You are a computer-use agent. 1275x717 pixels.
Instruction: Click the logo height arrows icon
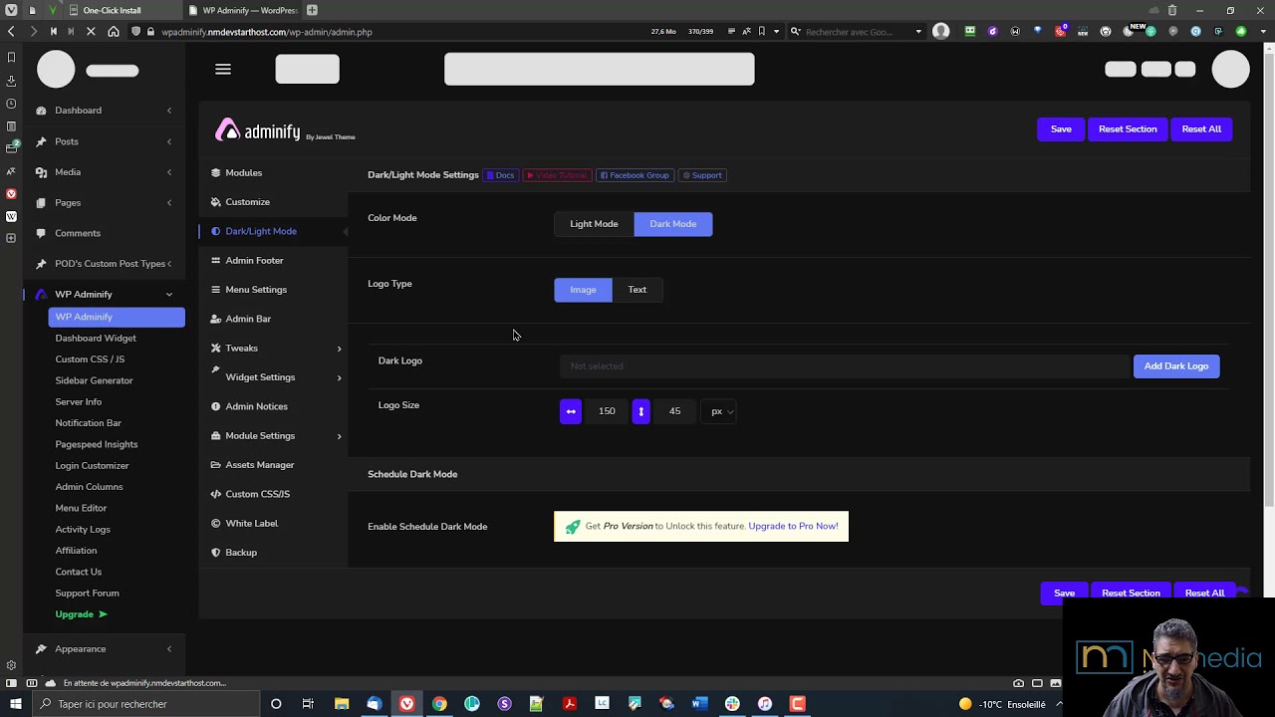pos(641,411)
